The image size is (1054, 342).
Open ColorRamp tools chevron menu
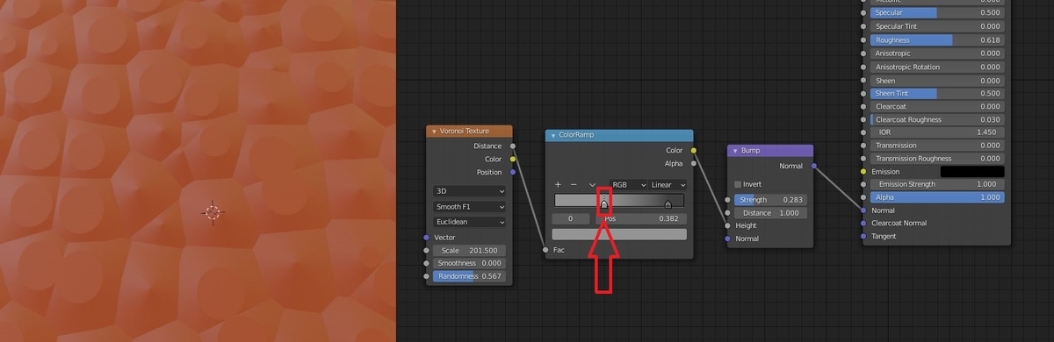tap(592, 185)
